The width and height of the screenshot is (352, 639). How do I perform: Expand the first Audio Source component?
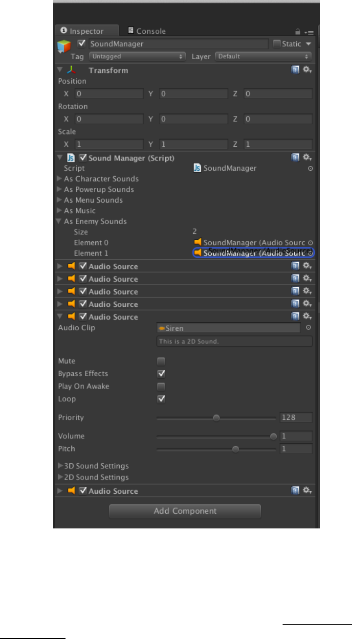pyautogui.click(x=60, y=266)
